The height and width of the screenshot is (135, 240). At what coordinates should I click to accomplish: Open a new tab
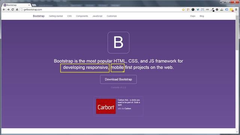pos(34,5)
